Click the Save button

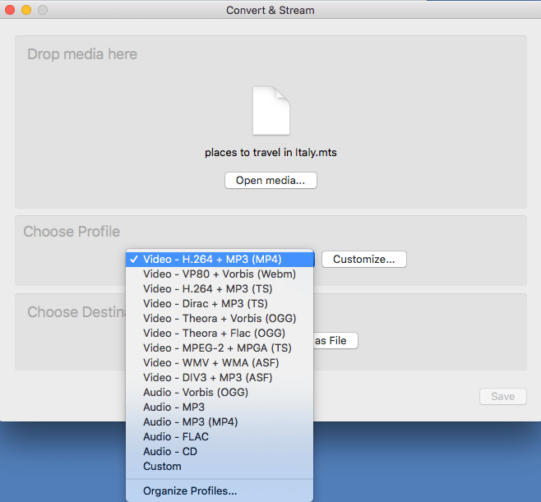pos(502,397)
